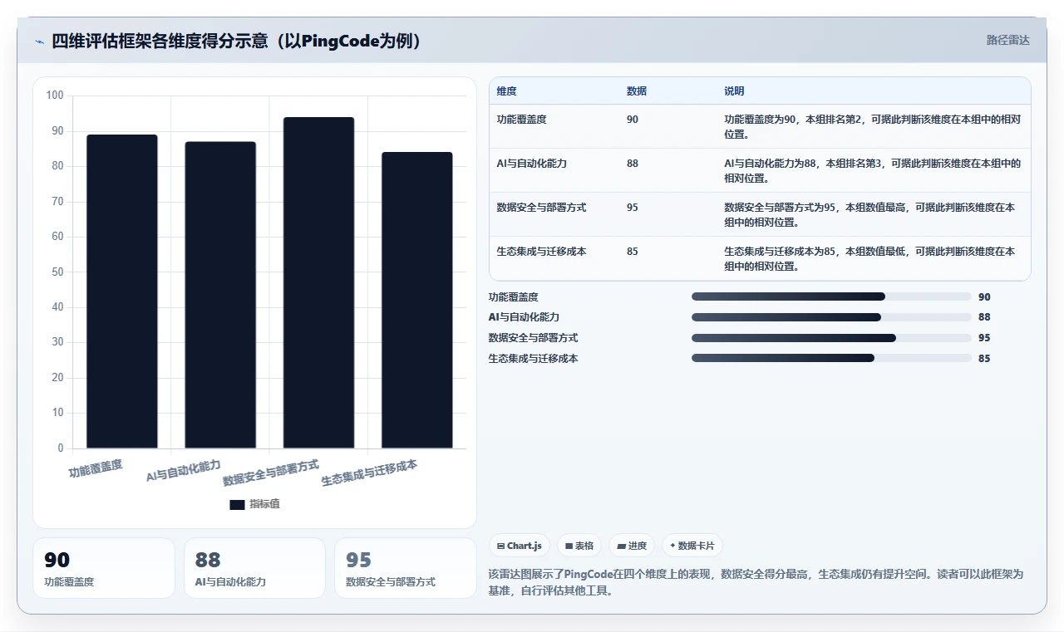This screenshot has height=632, width=1064.
Task: Open the 95 数据安全与部署方式 data card
Action: point(406,568)
